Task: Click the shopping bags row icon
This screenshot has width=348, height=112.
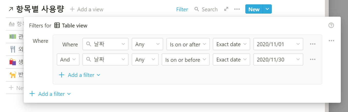Action: tap(13, 62)
